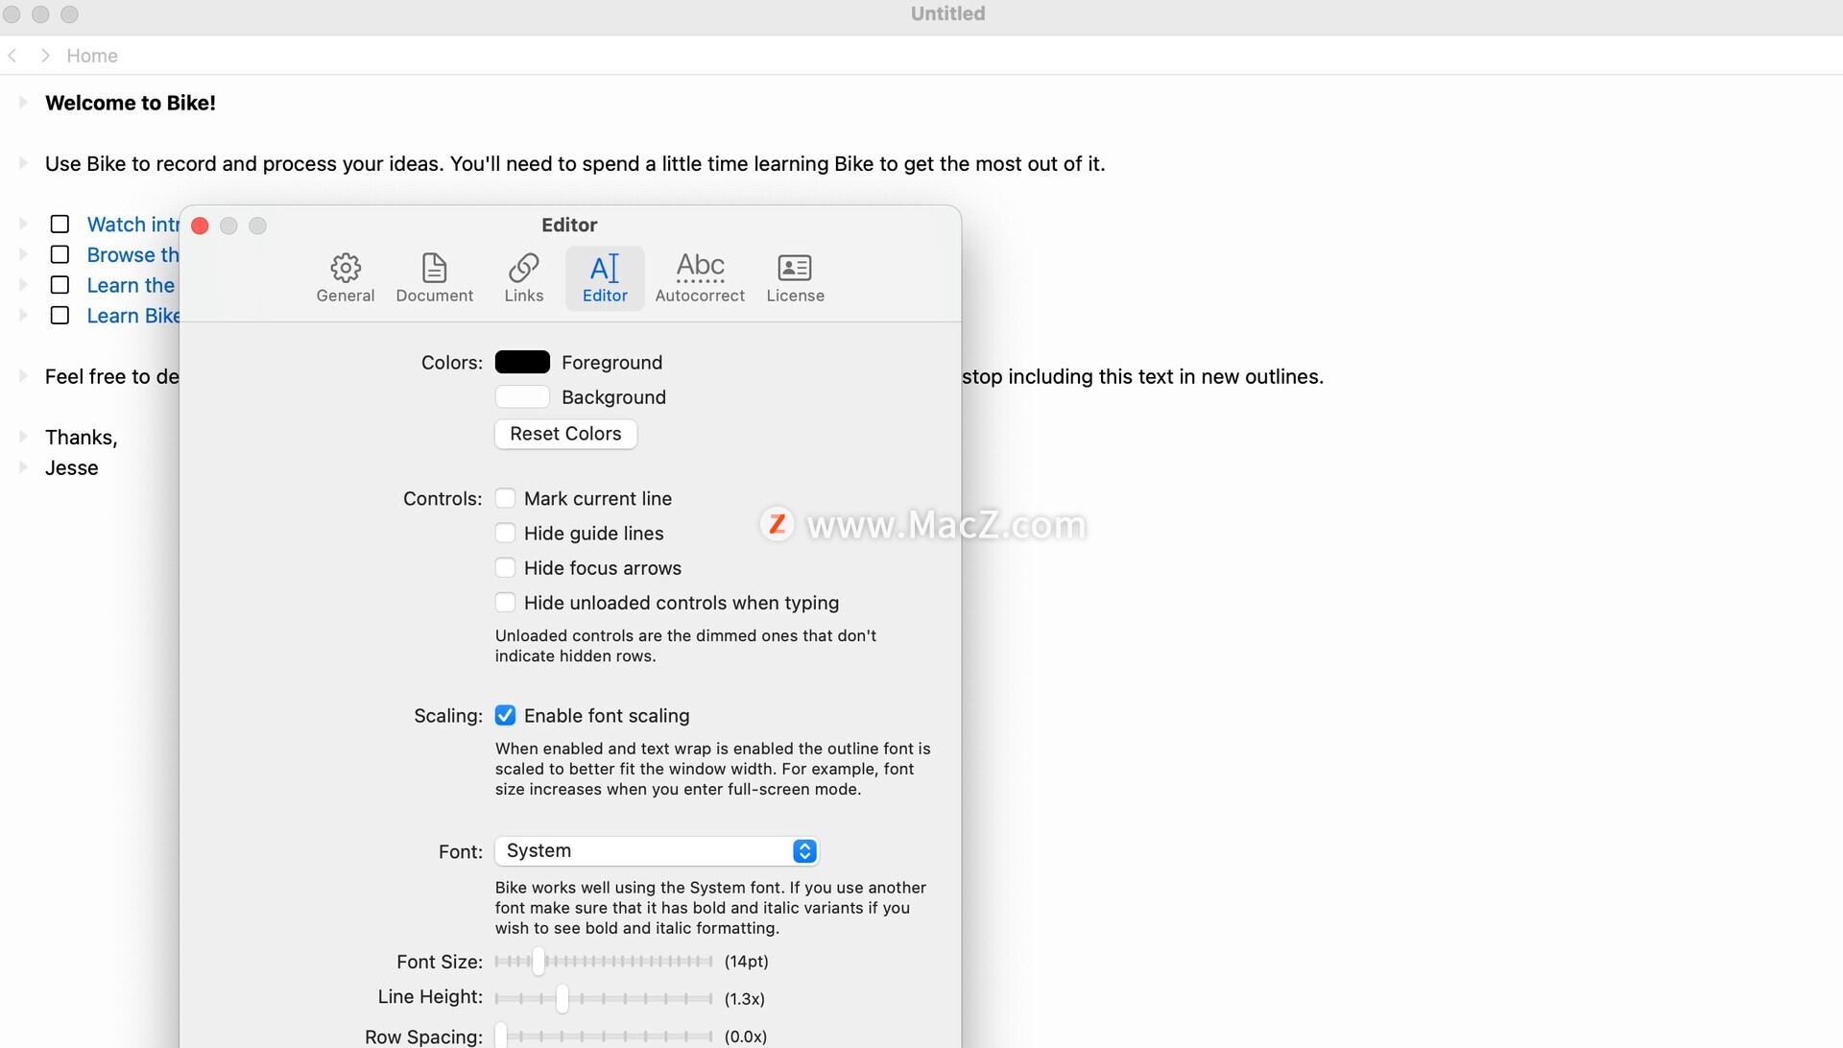Screen dimensions: 1843x1048
Task: Close the Editor preferences window
Action: 200,226
